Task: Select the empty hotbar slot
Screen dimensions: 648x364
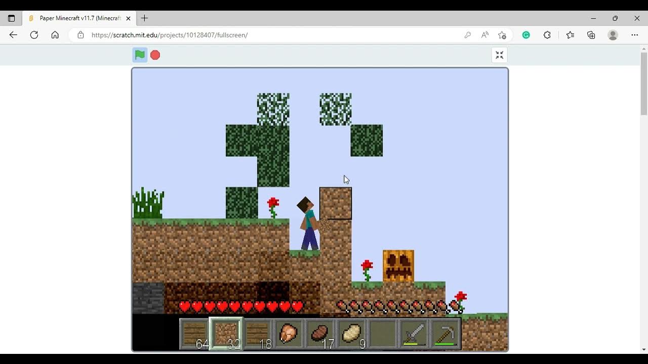Action: tap(383, 334)
